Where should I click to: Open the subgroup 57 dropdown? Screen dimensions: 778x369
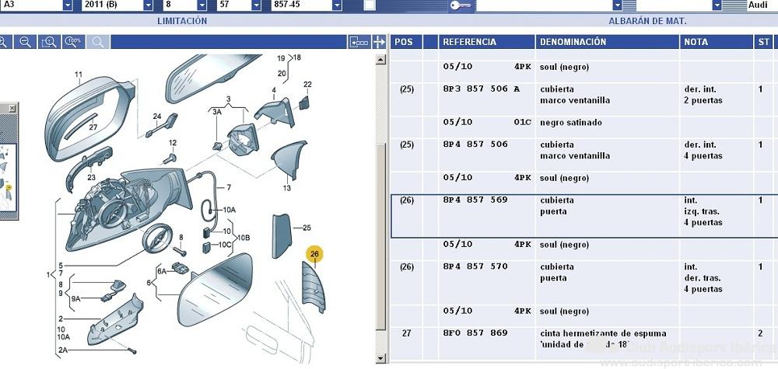click(256, 5)
